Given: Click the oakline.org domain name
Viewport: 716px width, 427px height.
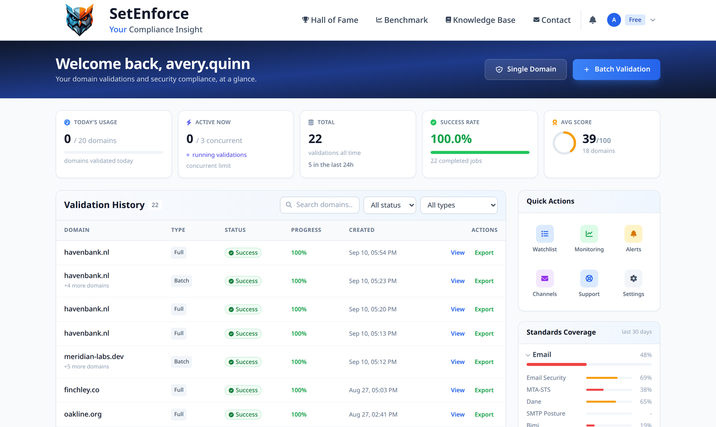Looking at the screenshot, I should [83, 415].
